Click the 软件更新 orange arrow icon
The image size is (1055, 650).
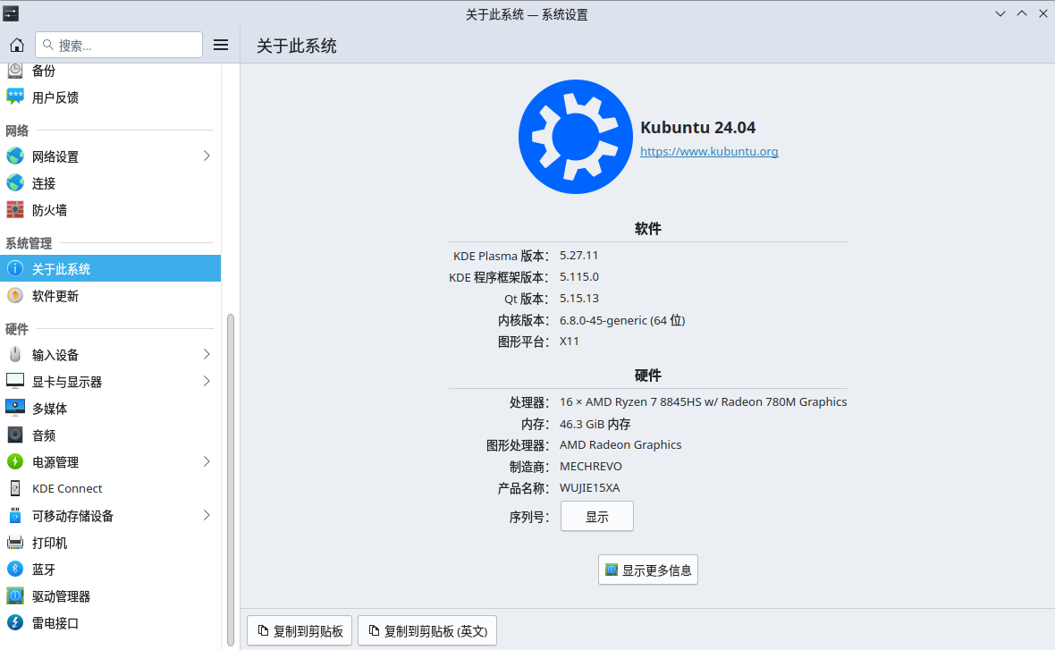point(15,295)
